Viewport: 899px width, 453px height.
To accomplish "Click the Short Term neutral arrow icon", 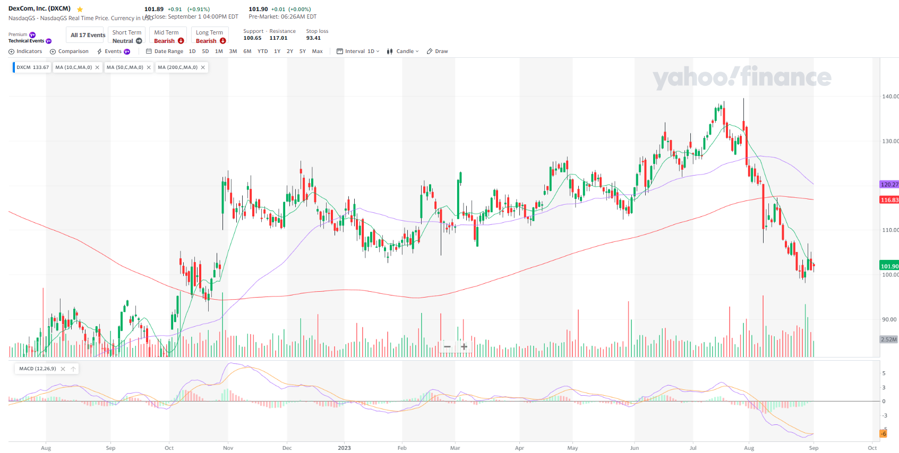I will (139, 41).
